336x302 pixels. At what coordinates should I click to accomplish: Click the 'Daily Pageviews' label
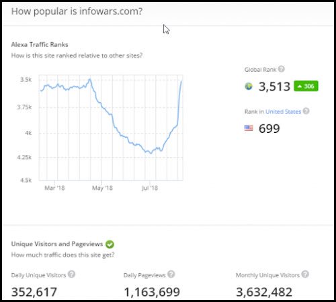pyautogui.click(x=144, y=275)
